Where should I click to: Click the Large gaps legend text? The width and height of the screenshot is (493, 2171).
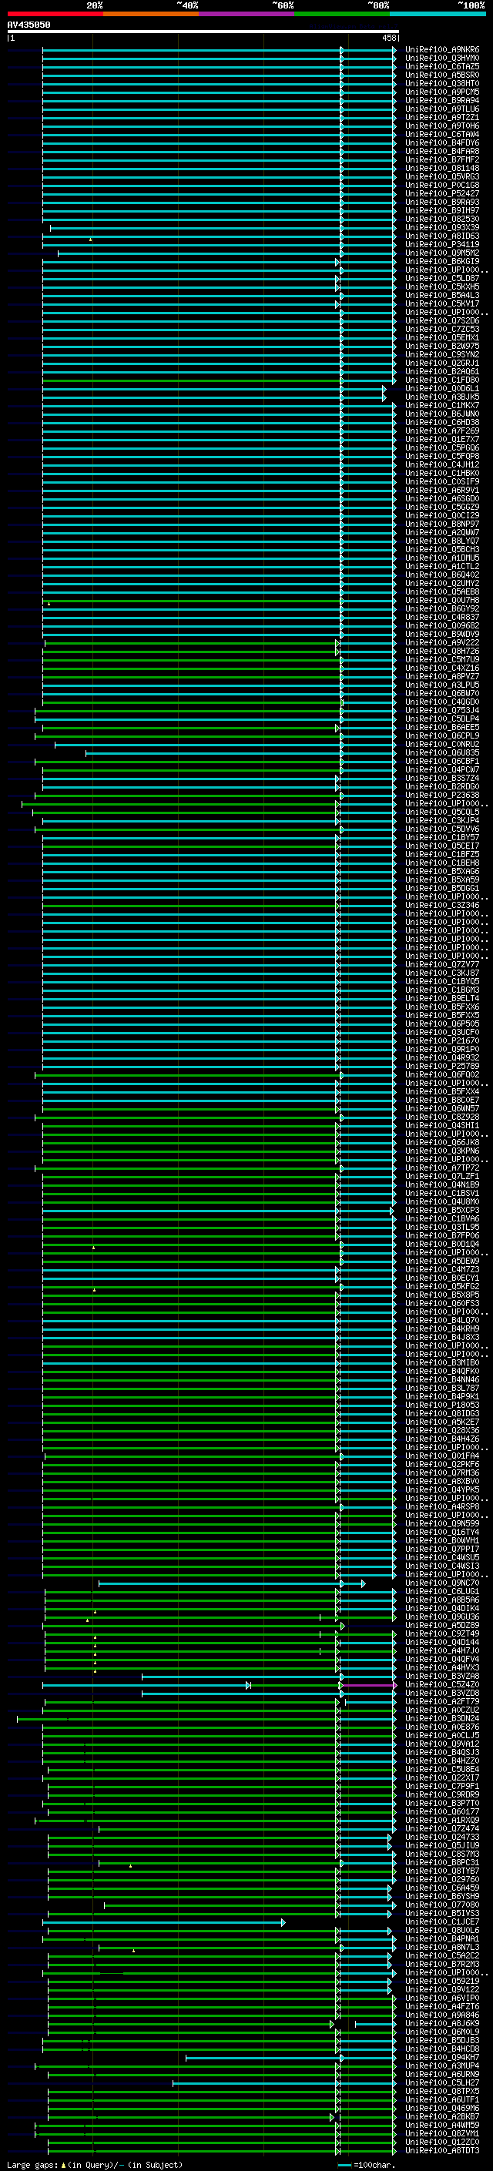[x=93, y=2164]
